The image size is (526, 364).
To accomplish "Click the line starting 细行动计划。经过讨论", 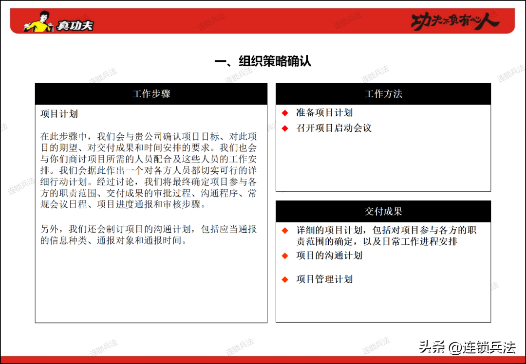I will coord(149,182).
